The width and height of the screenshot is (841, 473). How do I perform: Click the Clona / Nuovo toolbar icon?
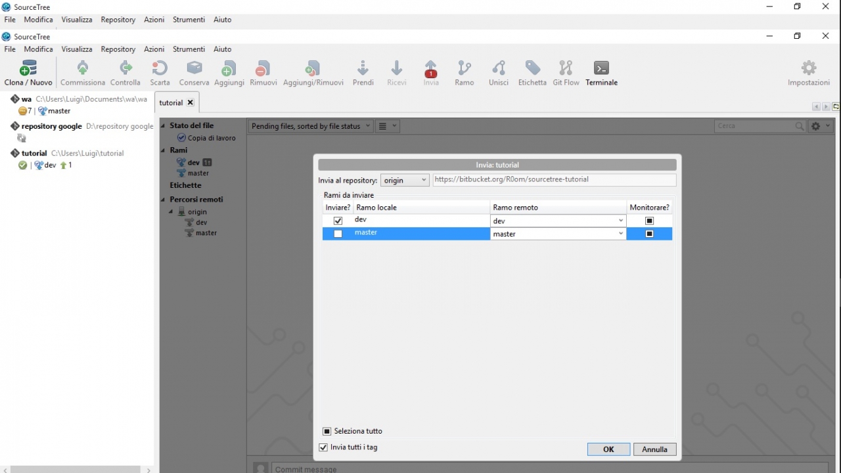pos(28,68)
